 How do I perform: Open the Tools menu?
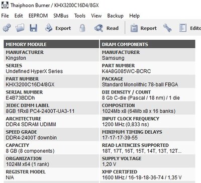pyautogui.click(x=80, y=16)
